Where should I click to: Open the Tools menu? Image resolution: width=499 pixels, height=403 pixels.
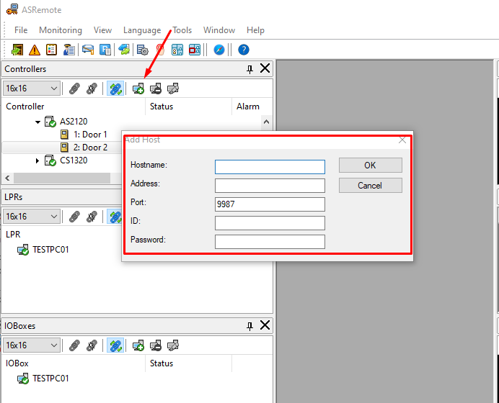[182, 30]
